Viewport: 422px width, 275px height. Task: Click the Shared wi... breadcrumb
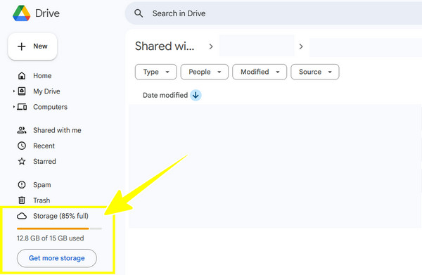(165, 46)
